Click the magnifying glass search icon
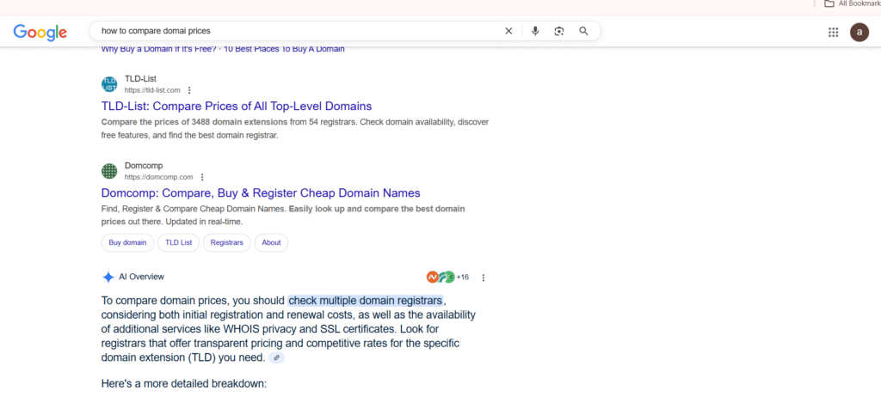 (584, 32)
